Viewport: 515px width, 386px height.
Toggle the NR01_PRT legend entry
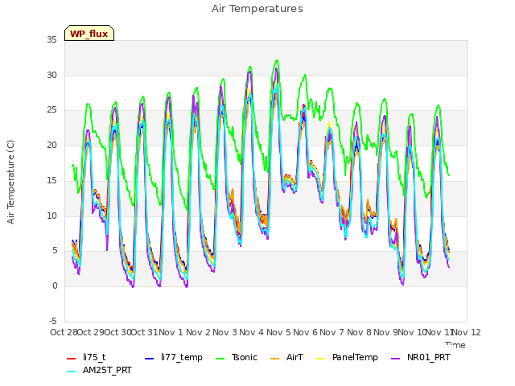[x=420, y=357]
